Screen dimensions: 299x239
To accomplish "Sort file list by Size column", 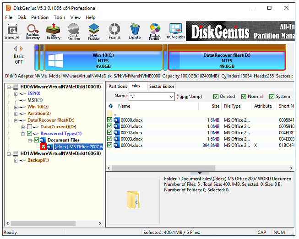I will [x=210, y=106].
